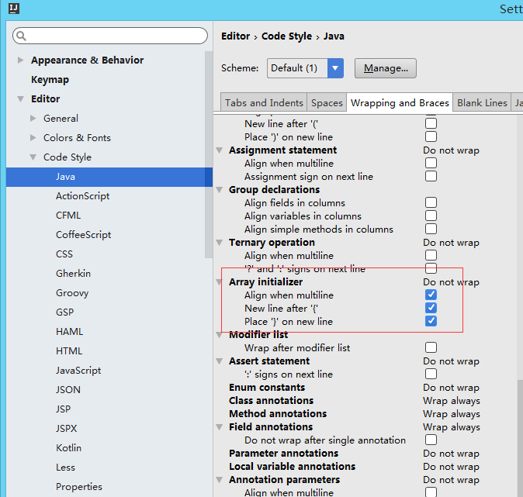Viewport: 523px width, 497px height.
Task: Switch to the Spaces tab
Action: (327, 102)
